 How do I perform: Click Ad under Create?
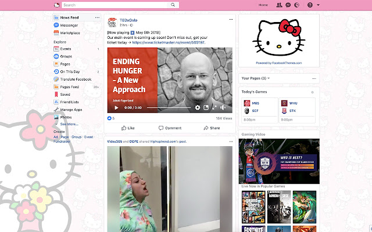[56, 137]
